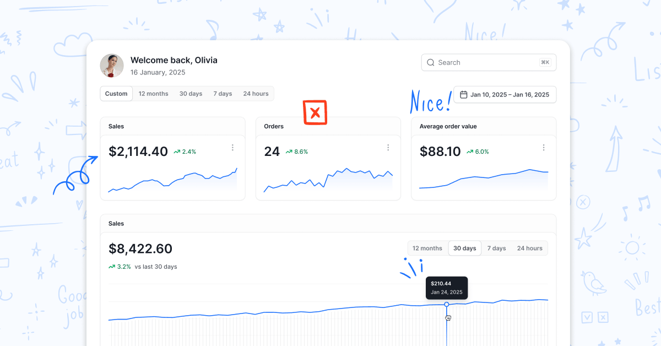Click the Sales card sparkline chart

(172, 180)
